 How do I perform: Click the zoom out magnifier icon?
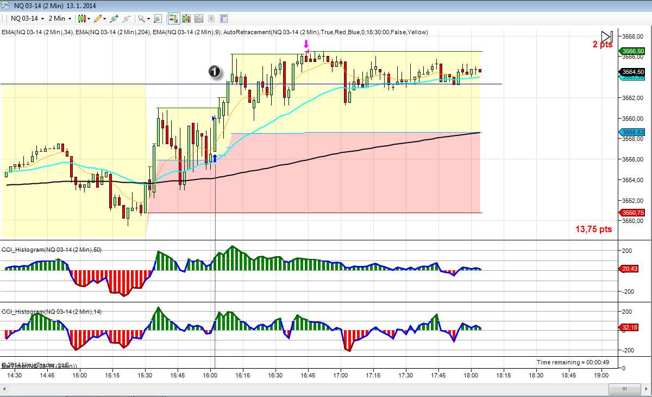(126, 18)
